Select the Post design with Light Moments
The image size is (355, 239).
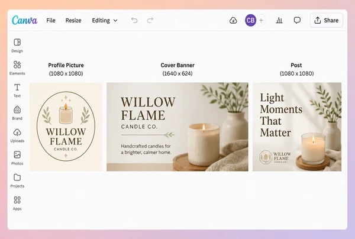point(297,127)
